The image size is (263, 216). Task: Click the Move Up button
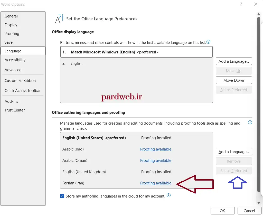tap(234, 71)
